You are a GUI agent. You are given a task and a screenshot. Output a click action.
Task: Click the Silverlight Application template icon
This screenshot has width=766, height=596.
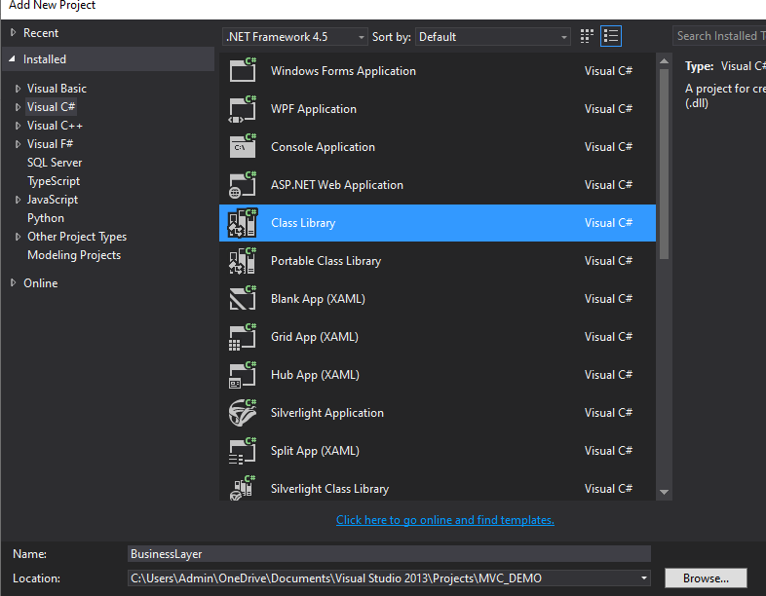coord(243,413)
